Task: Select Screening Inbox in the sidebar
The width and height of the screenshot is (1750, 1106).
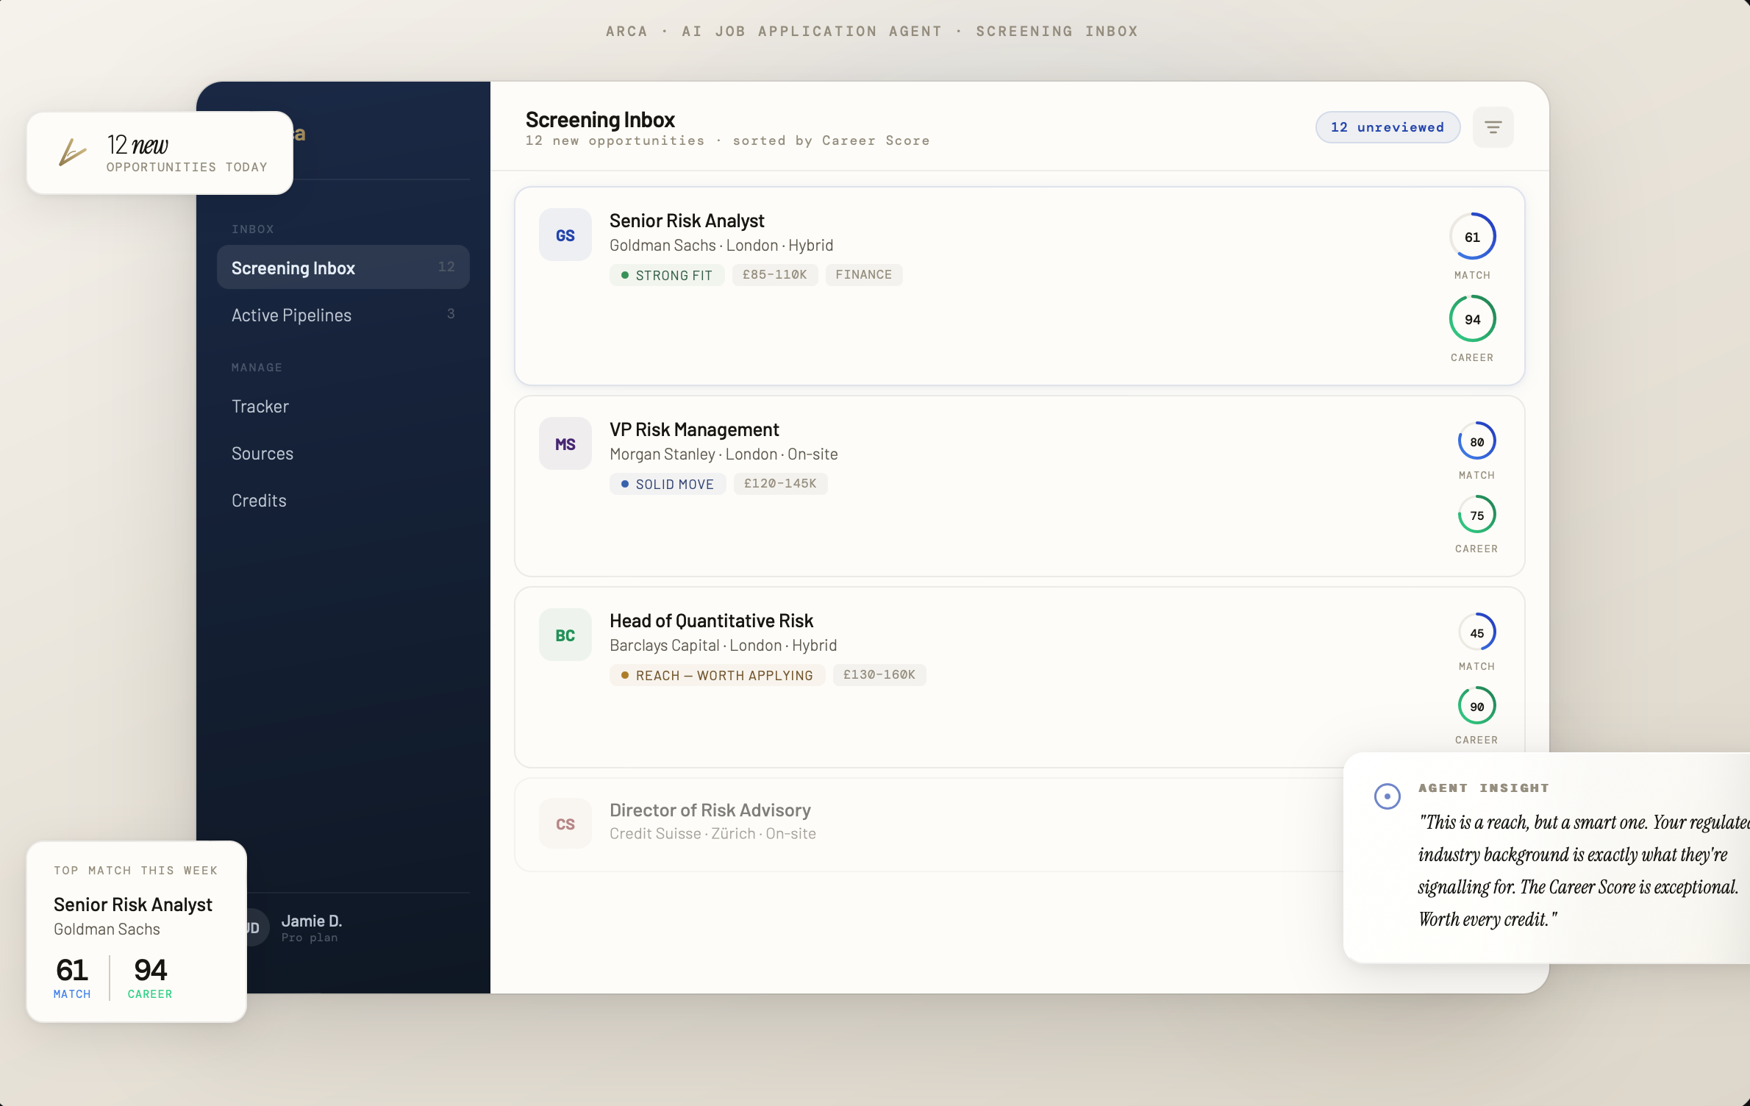Action: 343,268
